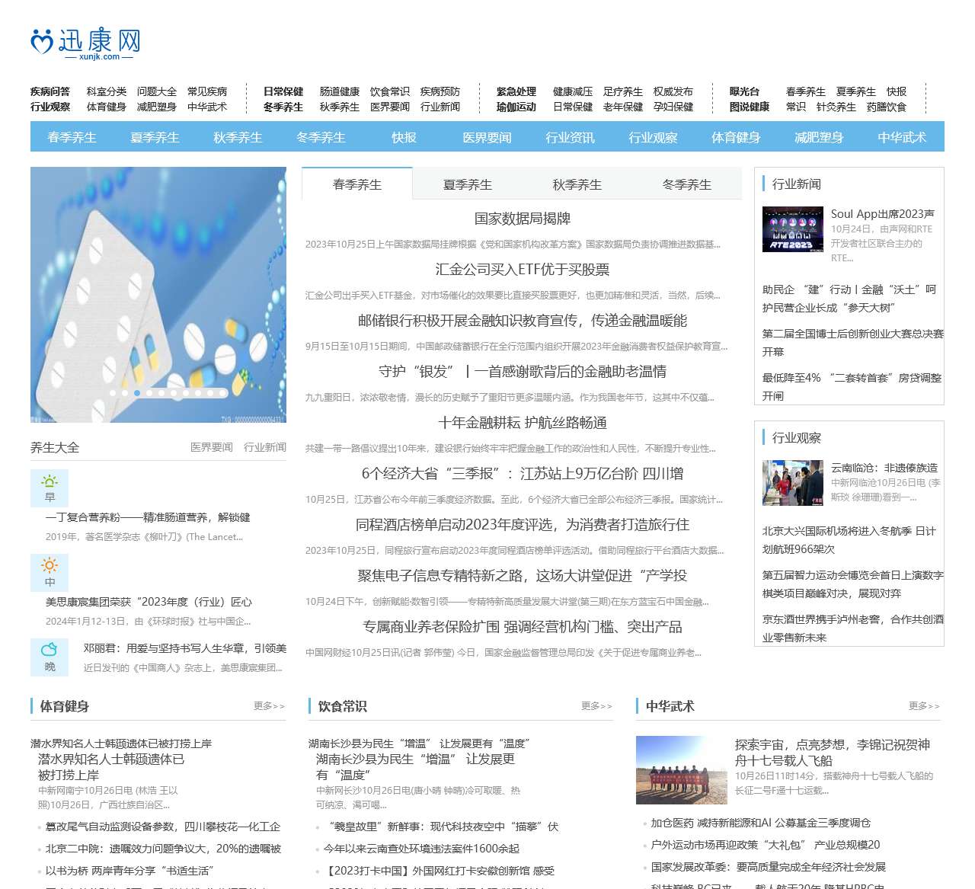The image size is (975, 889).
Task: Click the 肠道健康 top link
Action: [x=340, y=91]
